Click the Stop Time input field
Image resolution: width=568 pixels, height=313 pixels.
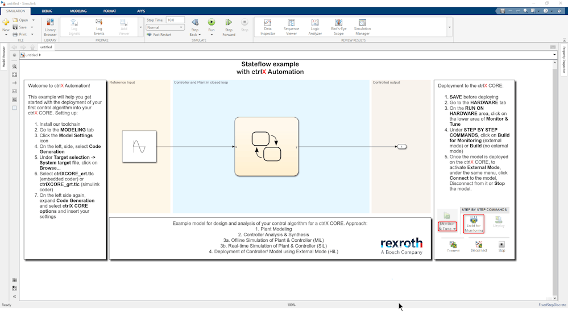(175, 20)
